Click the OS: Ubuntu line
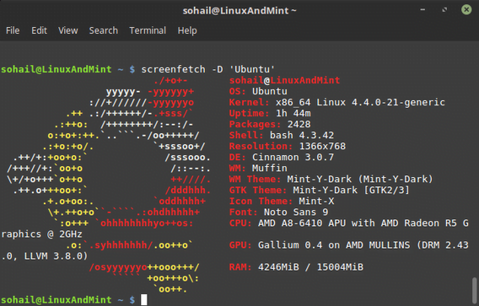Screen dimensions: 479x306 (x=258, y=91)
